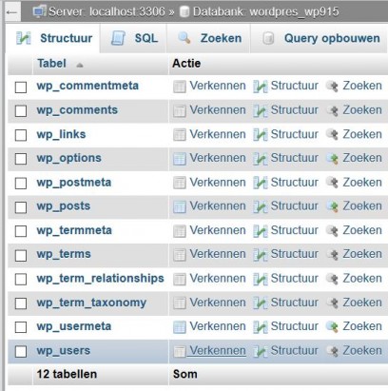
Task: Click the search magnifier icon for wp_options
Action: point(332,158)
